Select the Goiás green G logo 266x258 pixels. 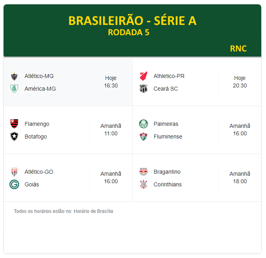pos(14,184)
